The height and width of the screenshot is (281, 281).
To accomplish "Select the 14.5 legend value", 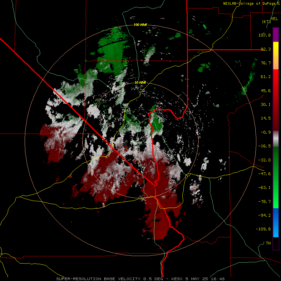I will pyautogui.click(x=266, y=118).
